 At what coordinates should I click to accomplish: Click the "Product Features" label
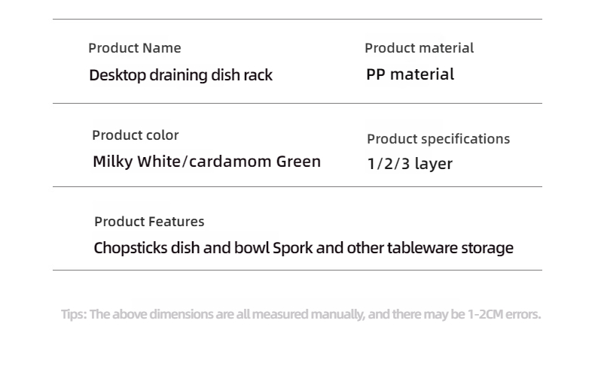click(149, 222)
